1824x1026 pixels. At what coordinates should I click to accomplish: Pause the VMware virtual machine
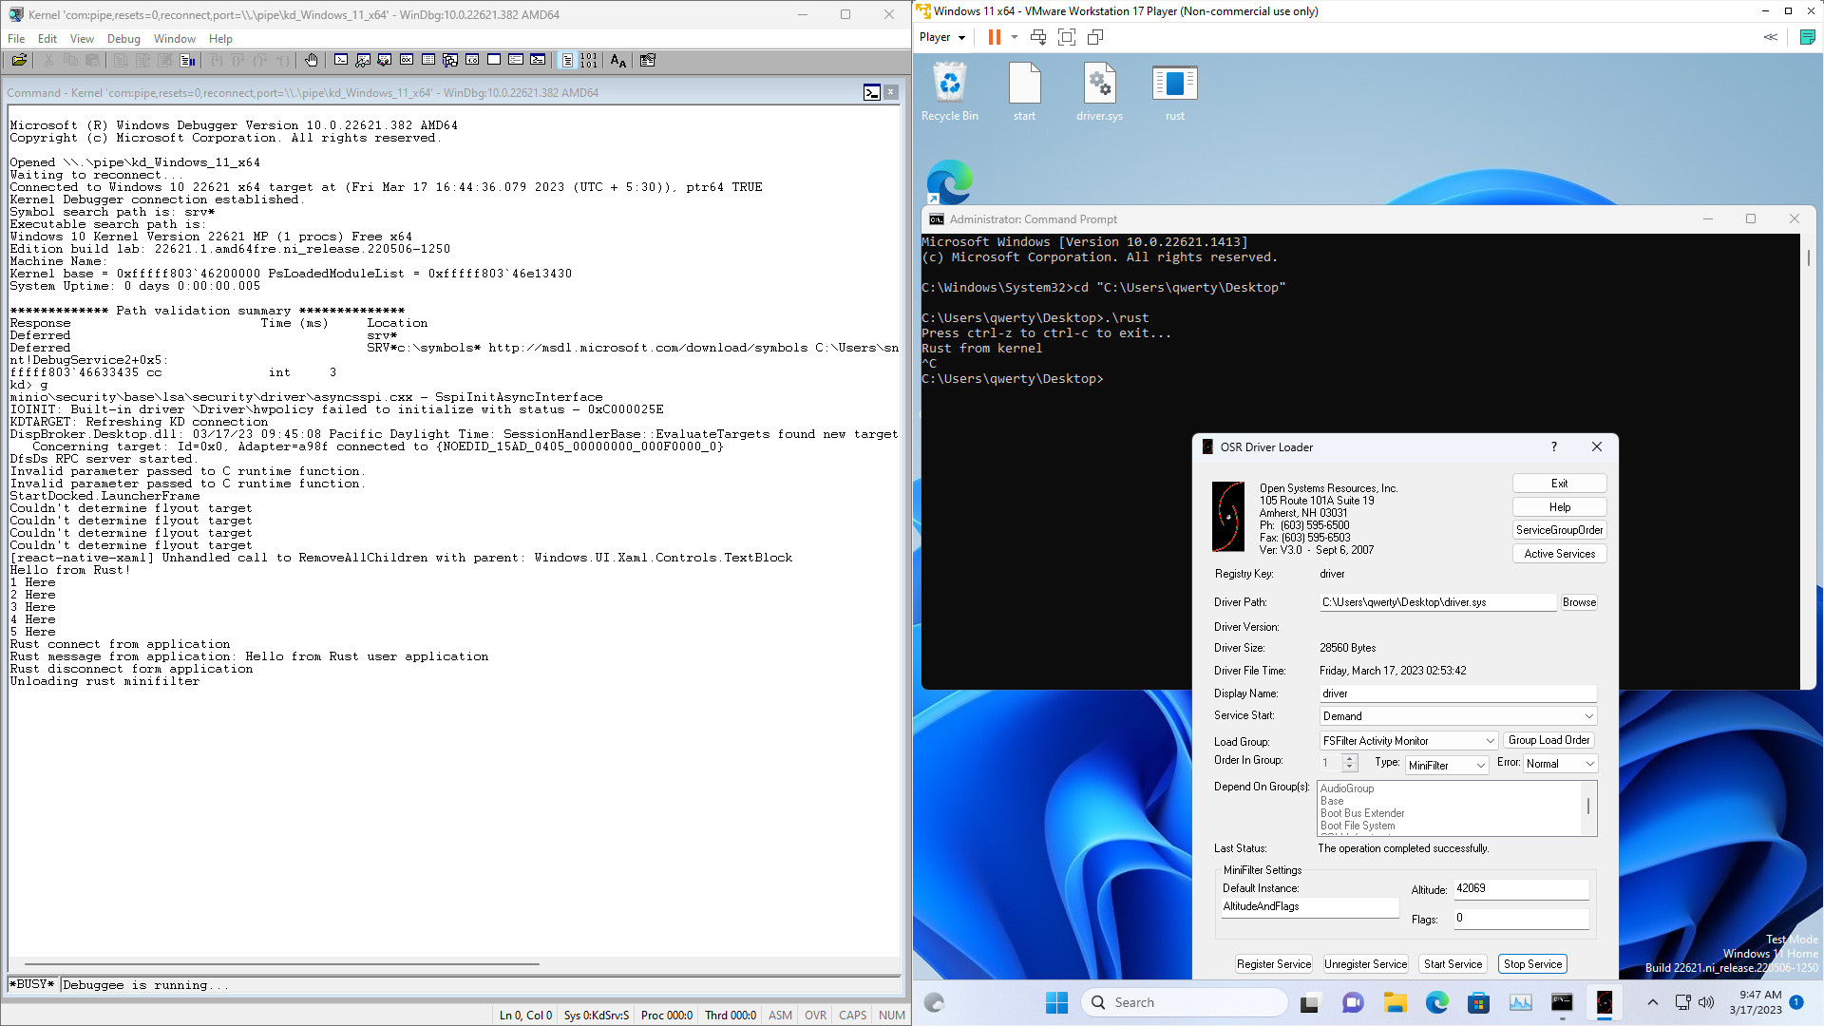tap(994, 37)
